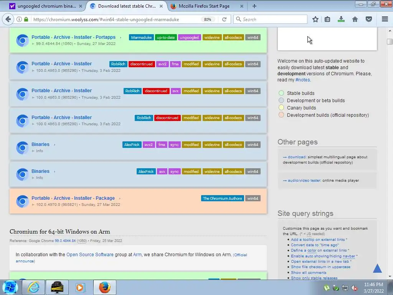The width and height of the screenshot is (393, 295).
Task: Expand the chevron after Package link
Action: click(120, 199)
